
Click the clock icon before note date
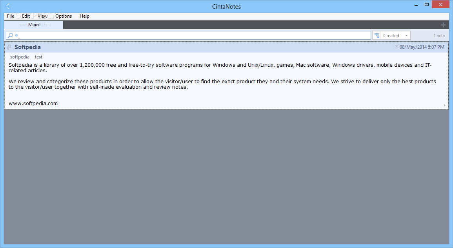point(397,47)
